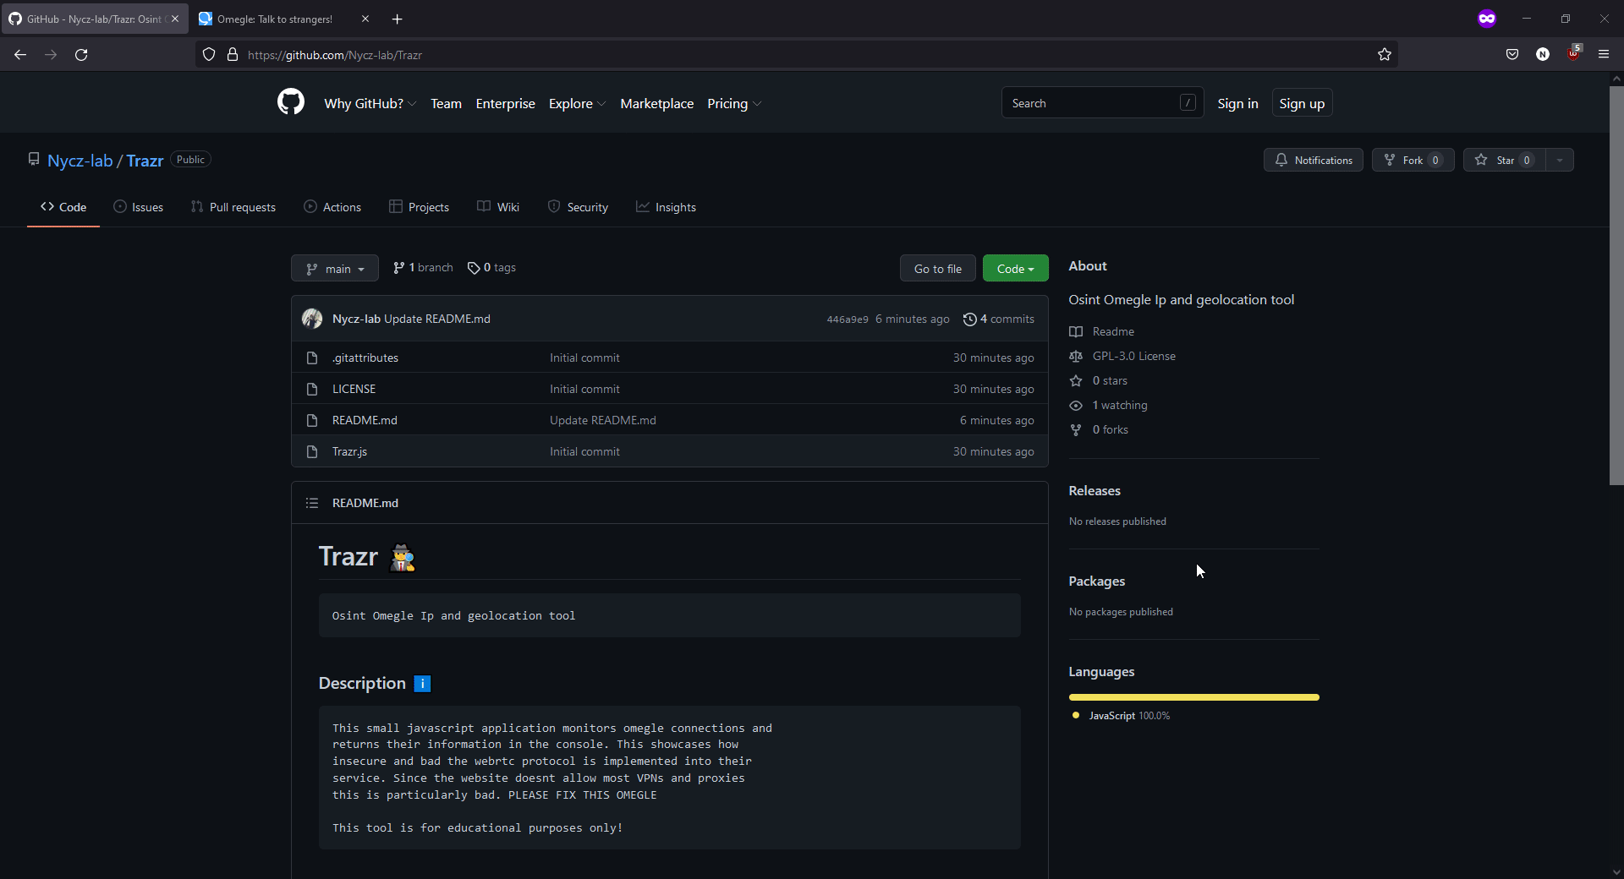This screenshot has height=879, width=1624.
Task: Open the uBlock extension icon
Action: (x=1573, y=53)
